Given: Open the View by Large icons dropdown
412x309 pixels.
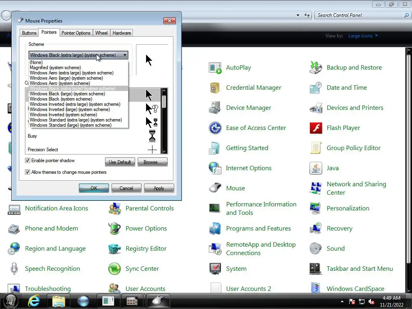Looking at the screenshot, I should (x=363, y=36).
